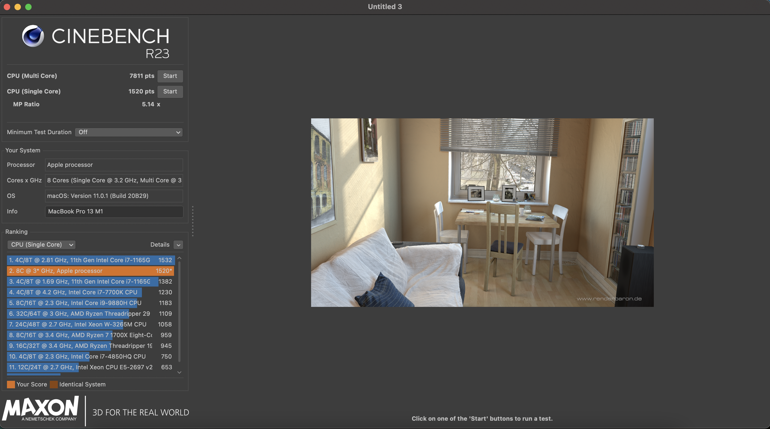Expand the Details dropdown arrow
The height and width of the screenshot is (429, 770).
(179, 245)
